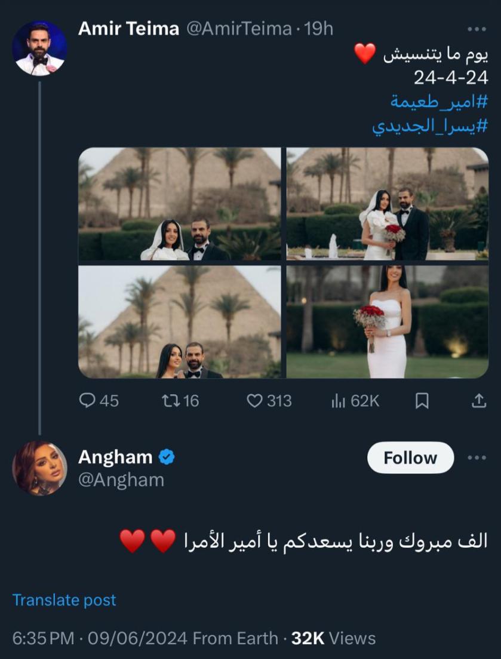Open more options next to Follow button
The height and width of the screenshot is (659, 501).
[477, 458]
